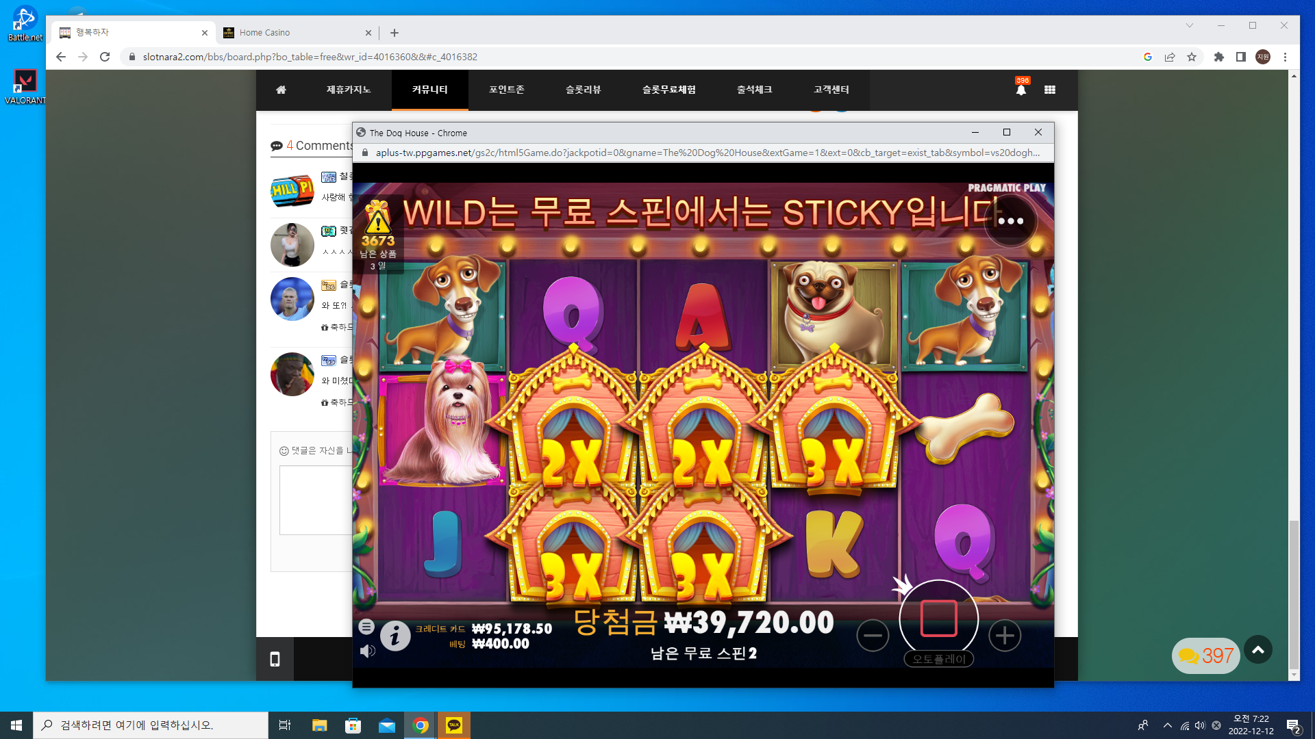Open the Battle.net desktop shortcut
This screenshot has width=1315, height=739.
tap(25, 24)
